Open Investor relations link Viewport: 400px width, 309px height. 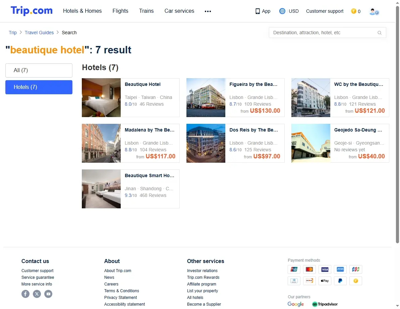[x=202, y=271]
